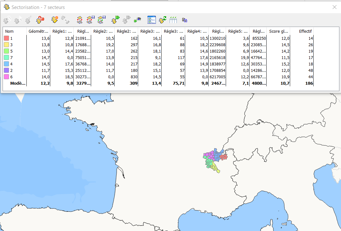The width and height of the screenshot is (341, 231).
Task: Click sectors icon with green down arrow
Action: tap(102, 20)
